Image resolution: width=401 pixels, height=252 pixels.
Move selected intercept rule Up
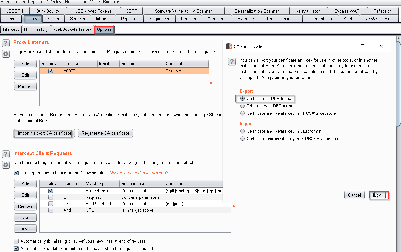pyautogui.click(x=25, y=217)
